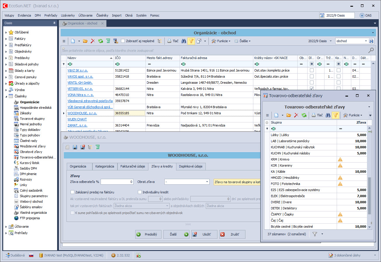Click the magnifier search icon right of the grouping panel
Screen dimensions: 381x262
pyautogui.click(x=371, y=50)
